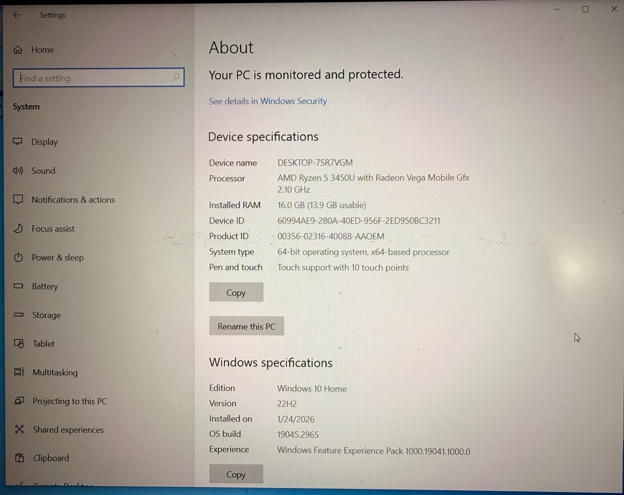Image resolution: width=624 pixels, height=495 pixels.
Task: Copy the device specifications
Action: (x=236, y=292)
